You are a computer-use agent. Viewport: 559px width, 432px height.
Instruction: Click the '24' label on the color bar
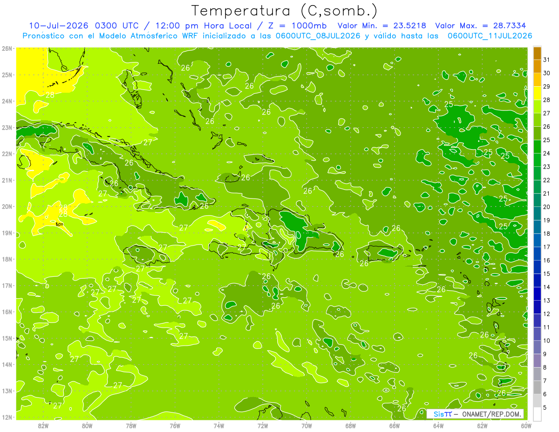click(547, 153)
